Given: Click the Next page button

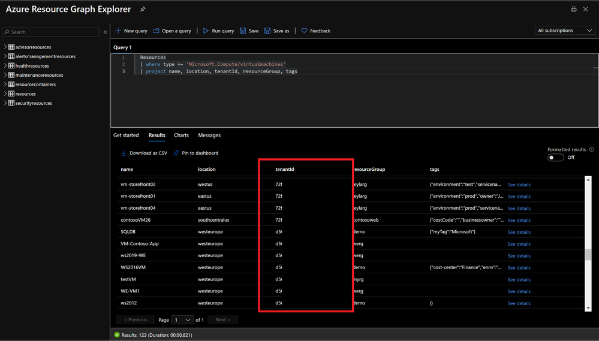Looking at the screenshot, I should click(x=222, y=319).
